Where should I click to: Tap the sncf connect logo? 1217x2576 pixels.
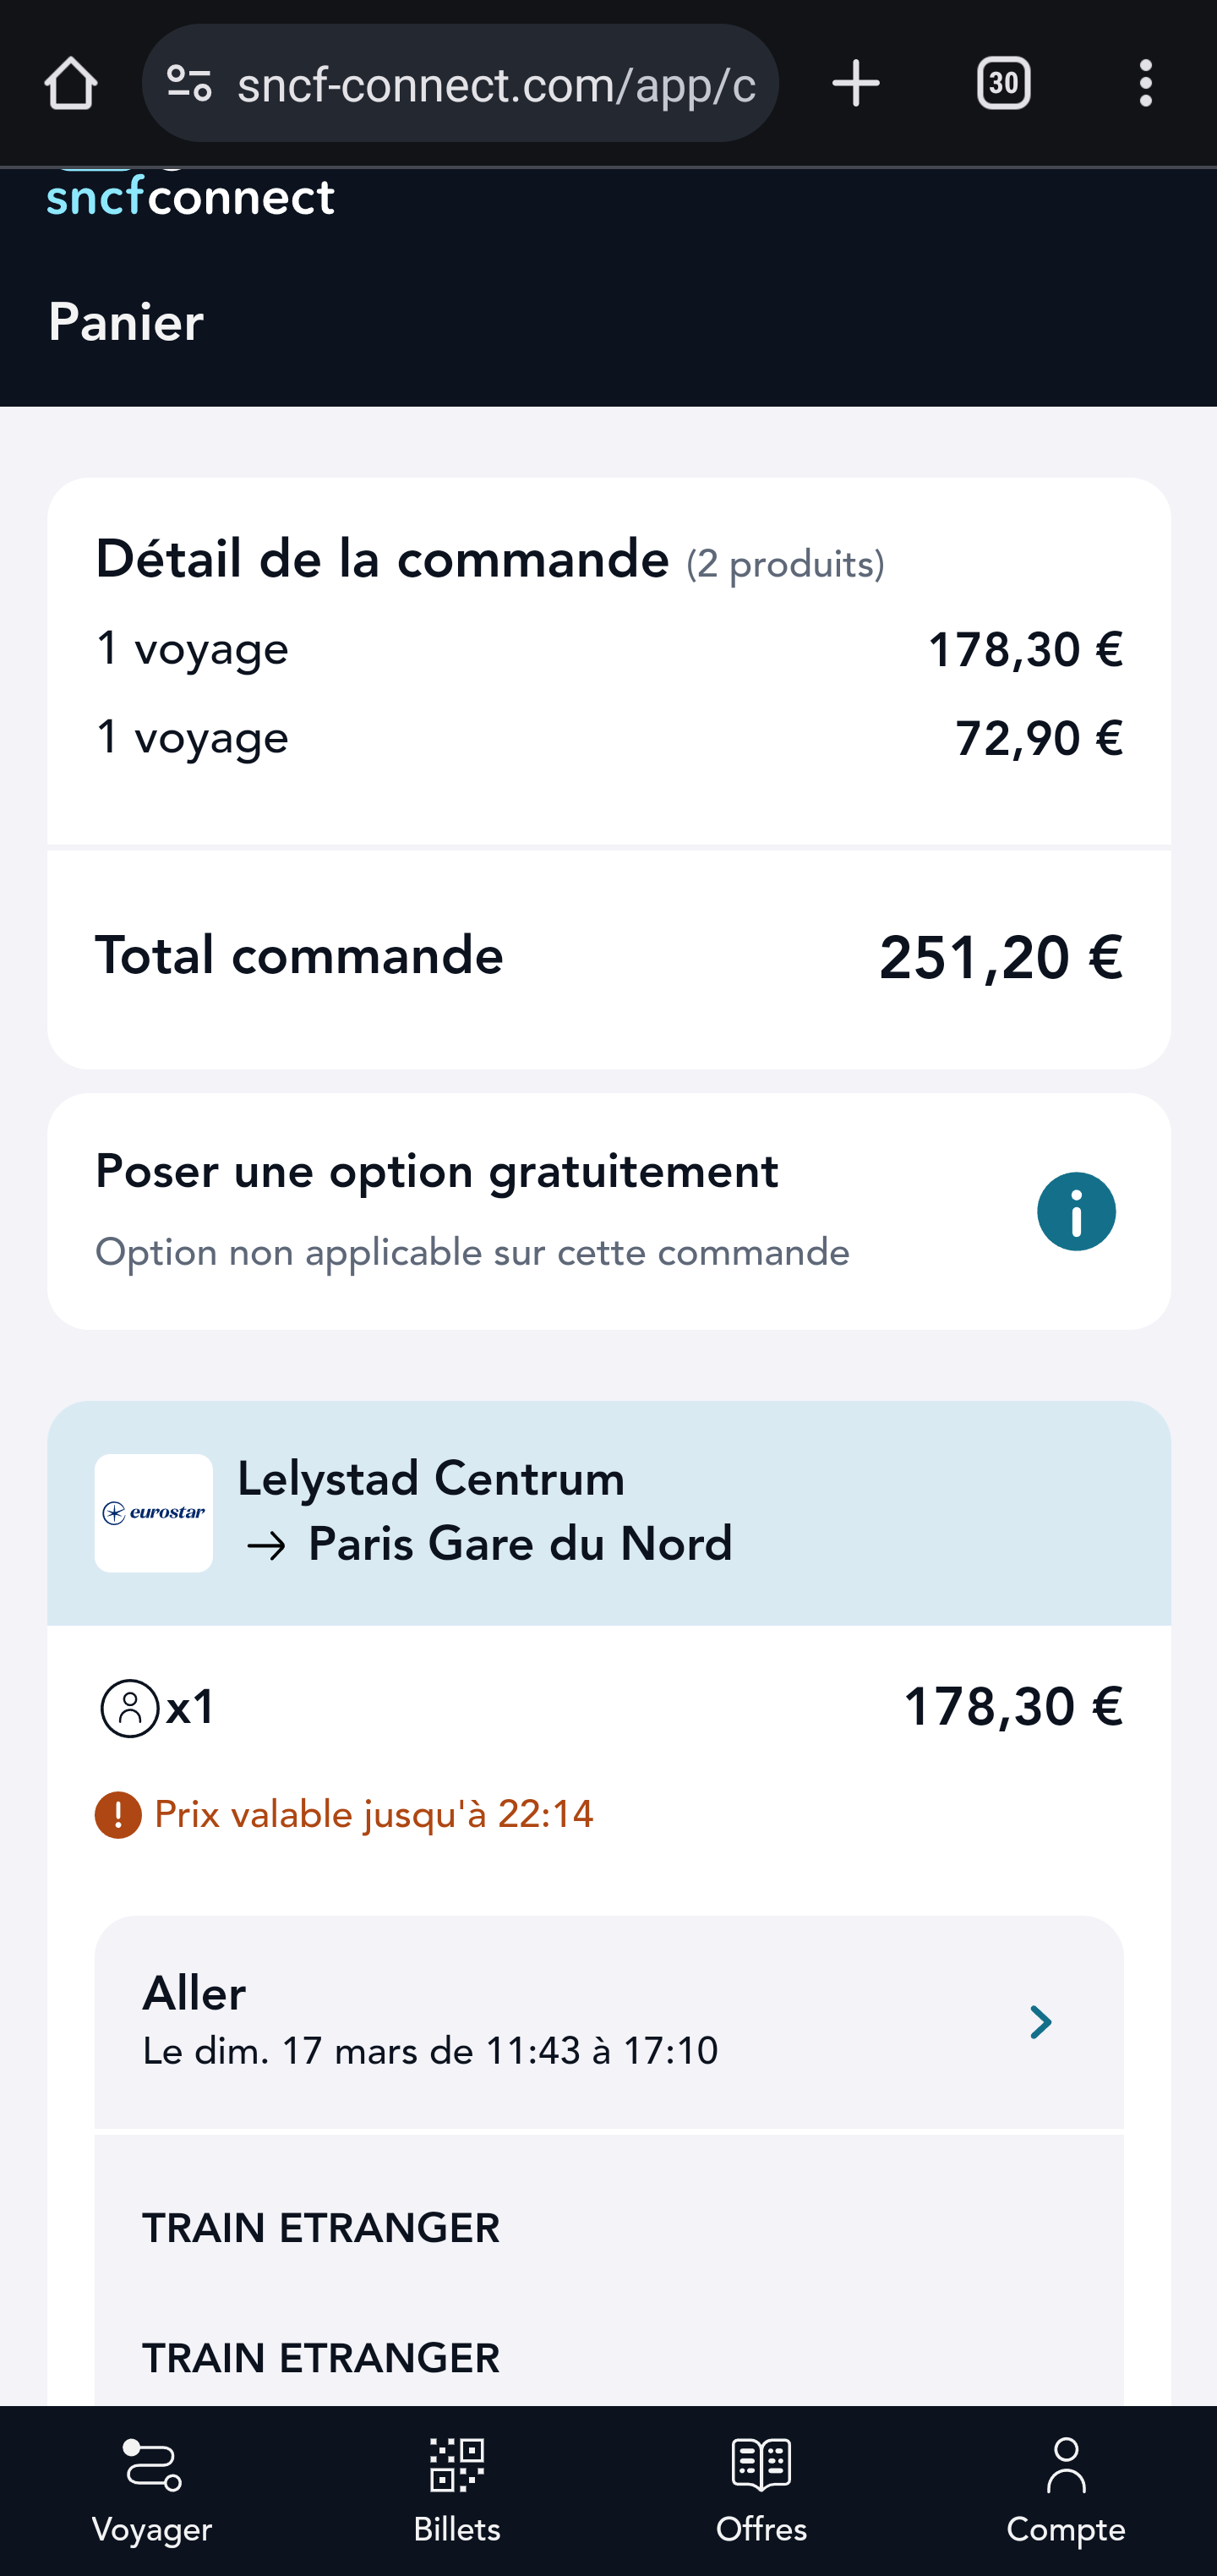pos(191,197)
